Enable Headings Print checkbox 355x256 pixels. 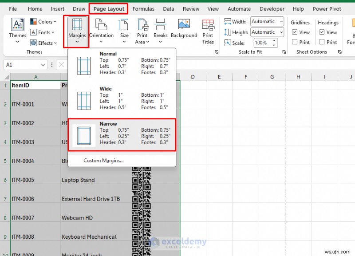(322, 42)
